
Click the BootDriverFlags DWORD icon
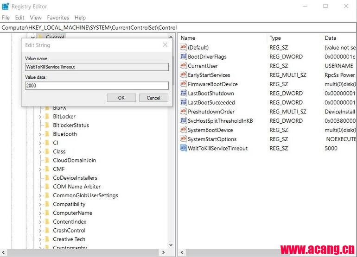183,56
